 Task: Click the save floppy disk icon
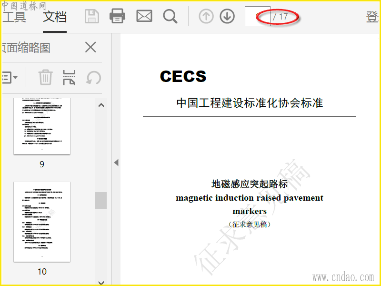point(92,17)
